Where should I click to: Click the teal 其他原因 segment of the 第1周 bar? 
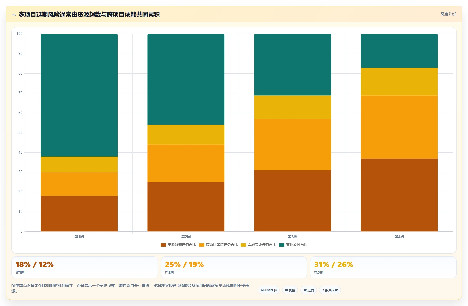coord(79,95)
